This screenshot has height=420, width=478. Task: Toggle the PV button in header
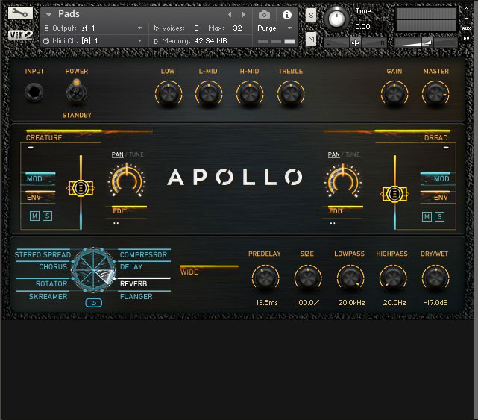click(466, 39)
